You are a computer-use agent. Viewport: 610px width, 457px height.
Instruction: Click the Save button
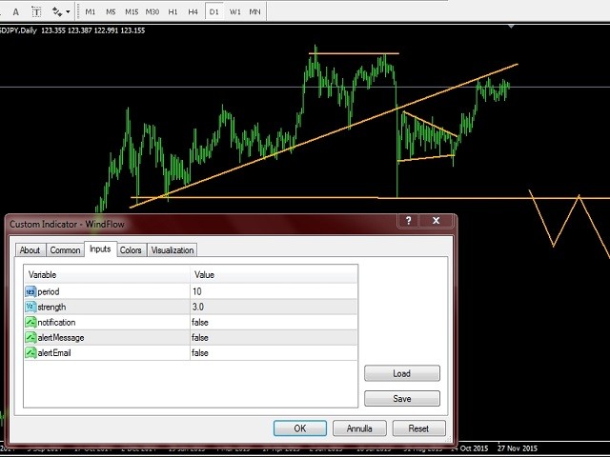coord(402,399)
